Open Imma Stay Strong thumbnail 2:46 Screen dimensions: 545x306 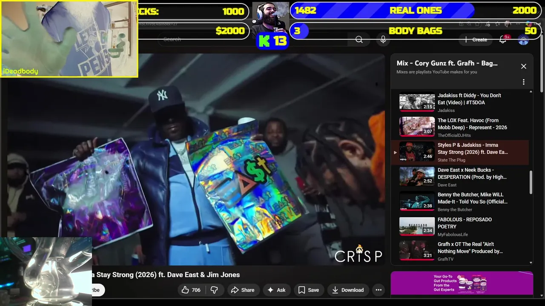click(417, 152)
